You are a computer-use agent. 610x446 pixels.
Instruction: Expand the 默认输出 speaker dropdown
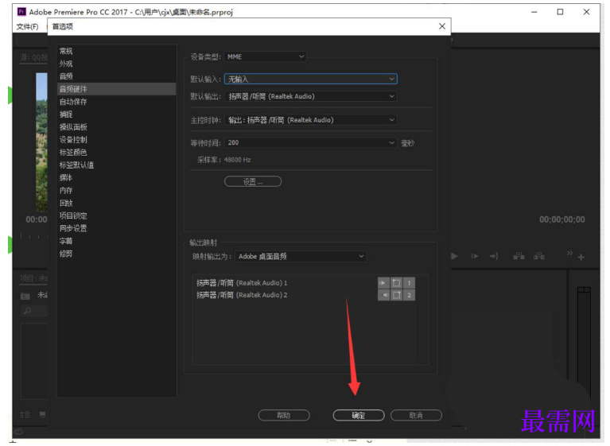pyautogui.click(x=311, y=96)
